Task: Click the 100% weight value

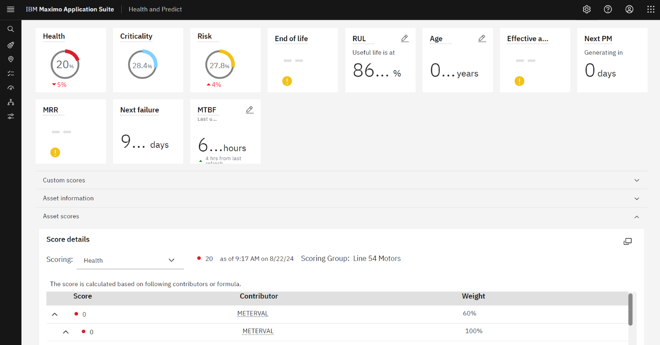Action: tap(474, 331)
